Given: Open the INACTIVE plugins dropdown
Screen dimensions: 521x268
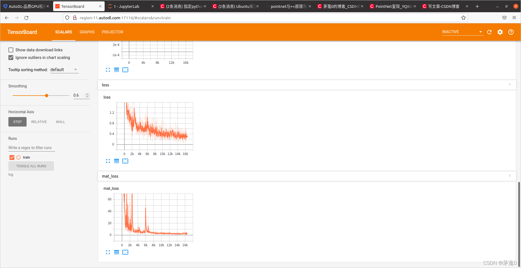Looking at the screenshot, I should tap(462, 32).
